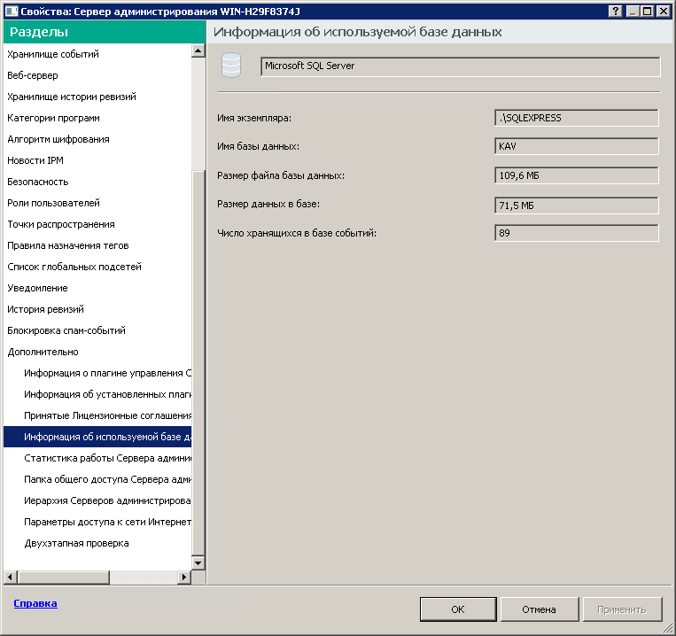
Task: Click the database icon next to Microsoft SQL Server
Action: [230, 66]
